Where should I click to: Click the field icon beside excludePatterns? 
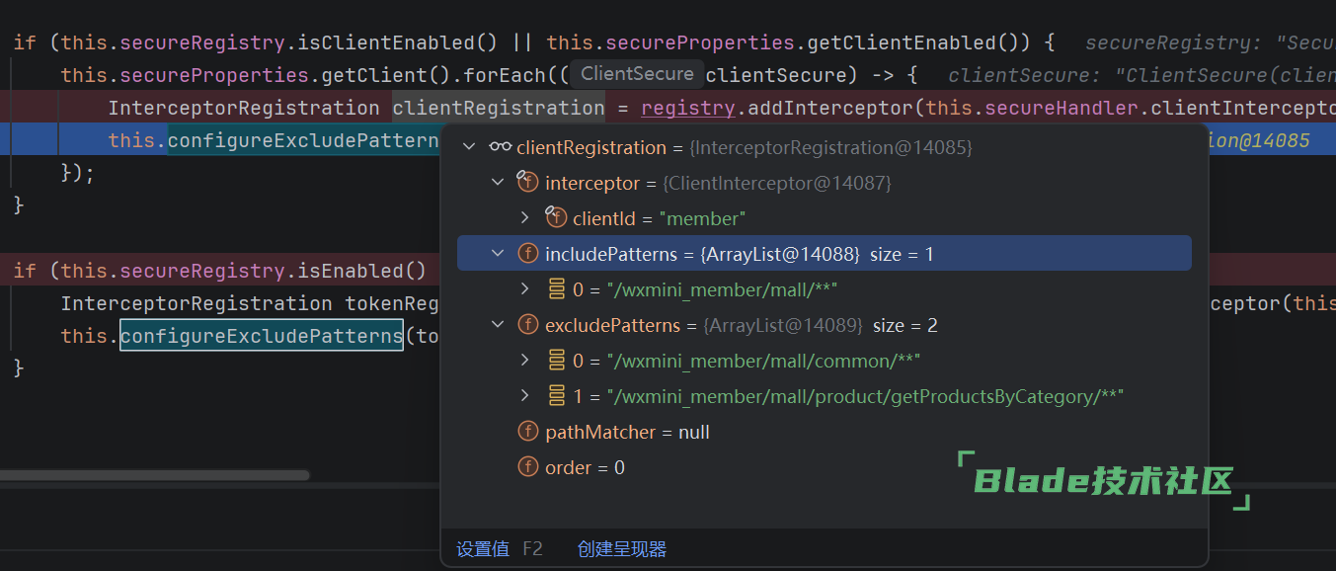[x=528, y=325]
